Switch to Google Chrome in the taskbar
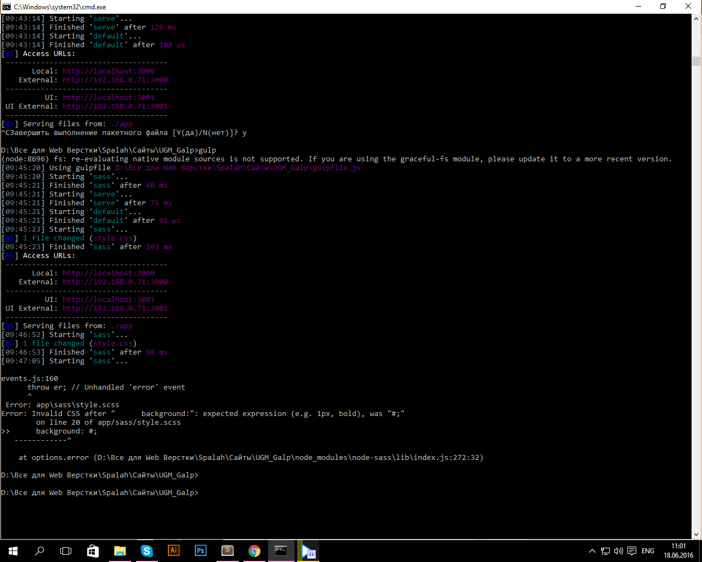This screenshot has width=702, height=562. click(x=254, y=551)
